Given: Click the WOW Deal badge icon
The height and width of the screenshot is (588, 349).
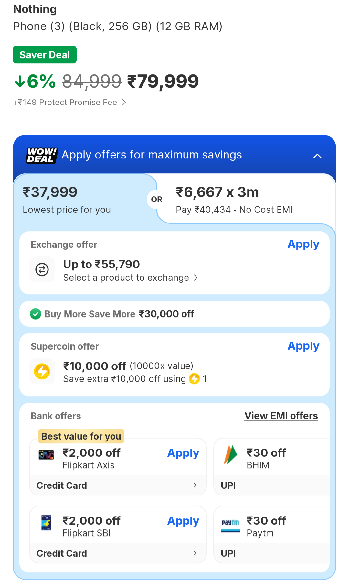Looking at the screenshot, I should [x=42, y=156].
